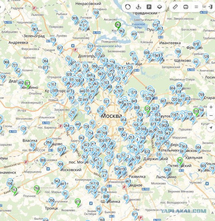215x221 pixels.
Task: Select map marker 171
Action: pyautogui.click(x=88, y=109)
